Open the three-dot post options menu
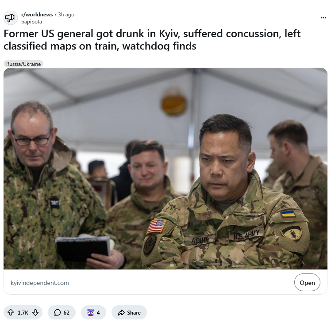The height and width of the screenshot is (323, 331). pos(323,18)
